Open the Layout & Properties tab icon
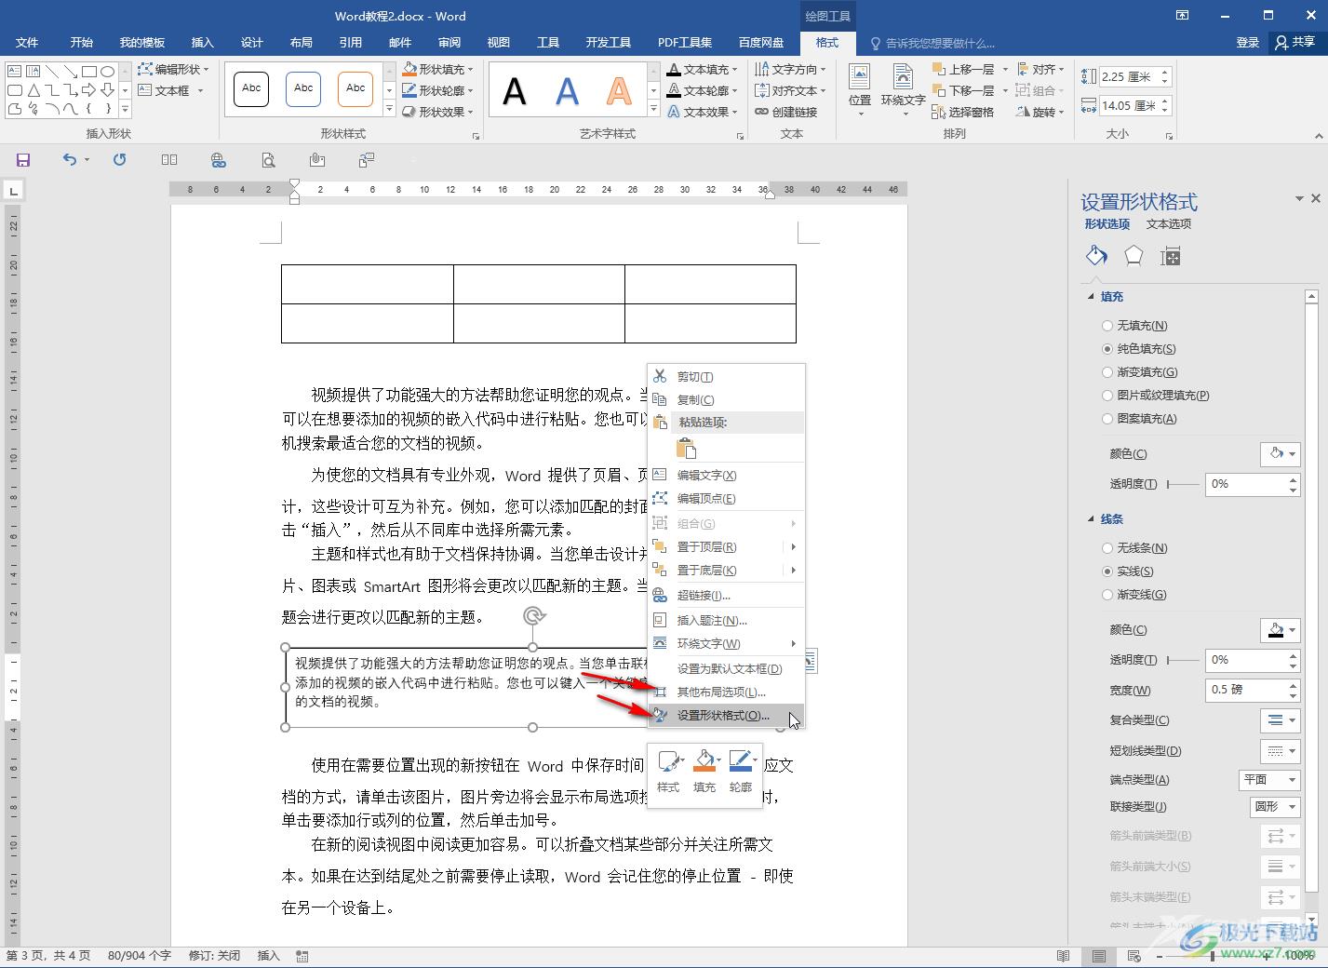The width and height of the screenshot is (1328, 968). point(1171,256)
